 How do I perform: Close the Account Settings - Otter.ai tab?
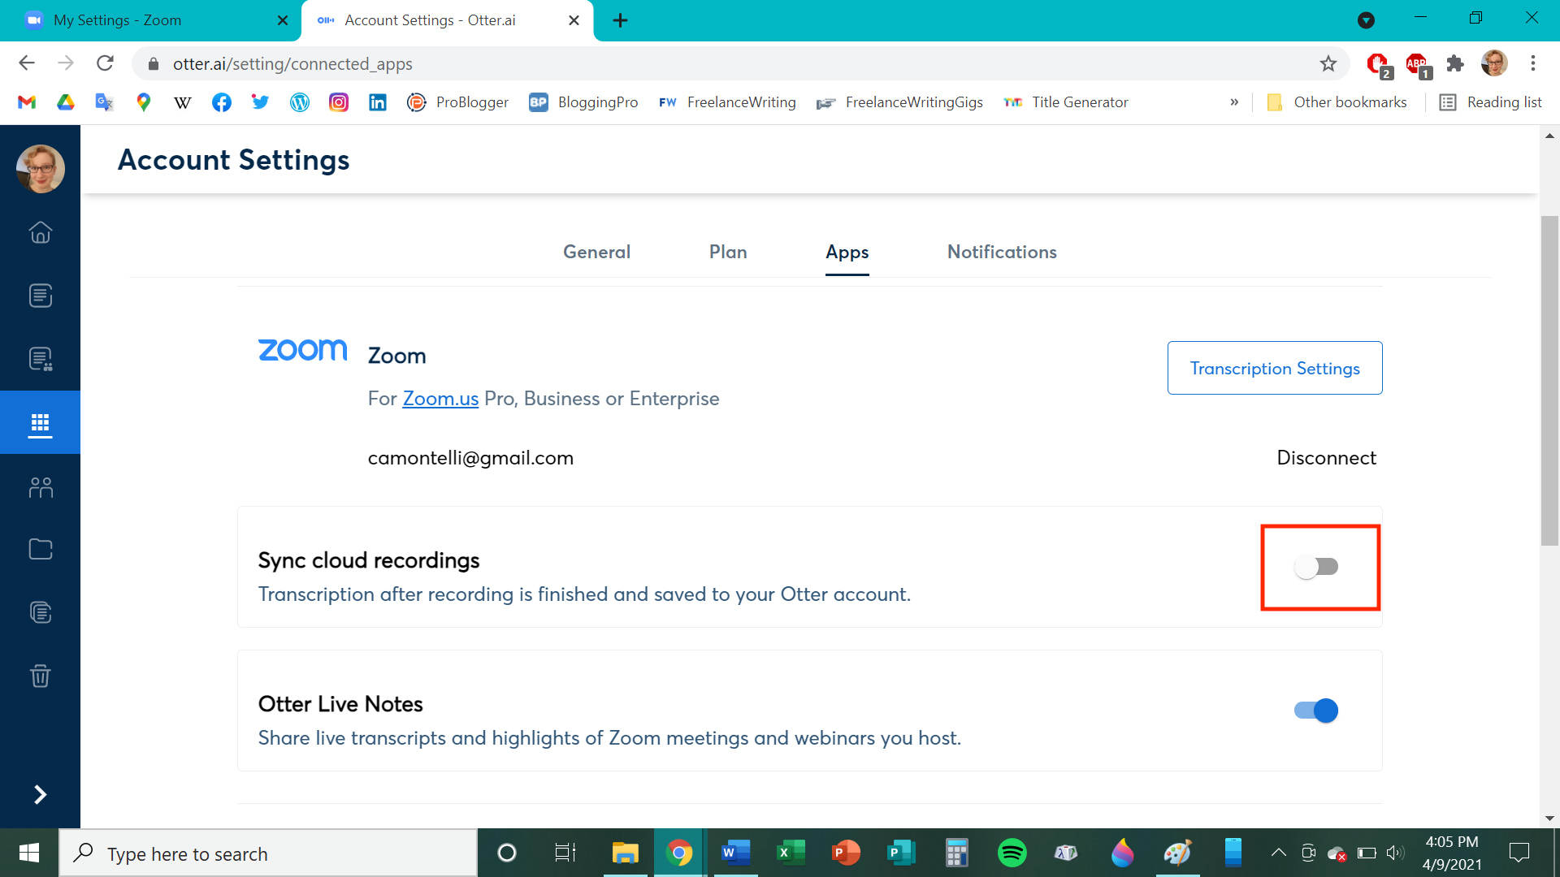[x=574, y=20]
